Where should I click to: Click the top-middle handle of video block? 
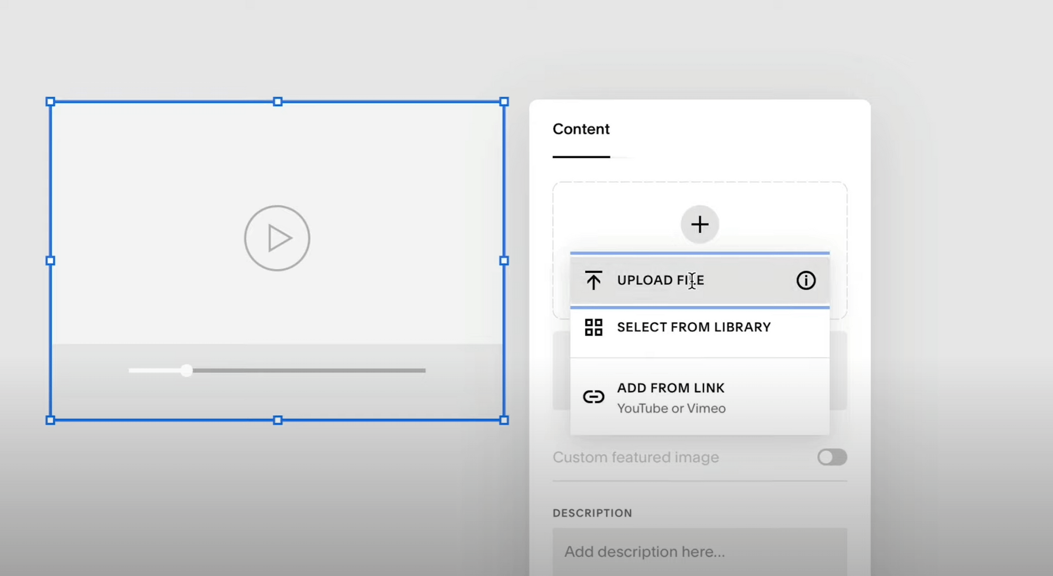277,102
